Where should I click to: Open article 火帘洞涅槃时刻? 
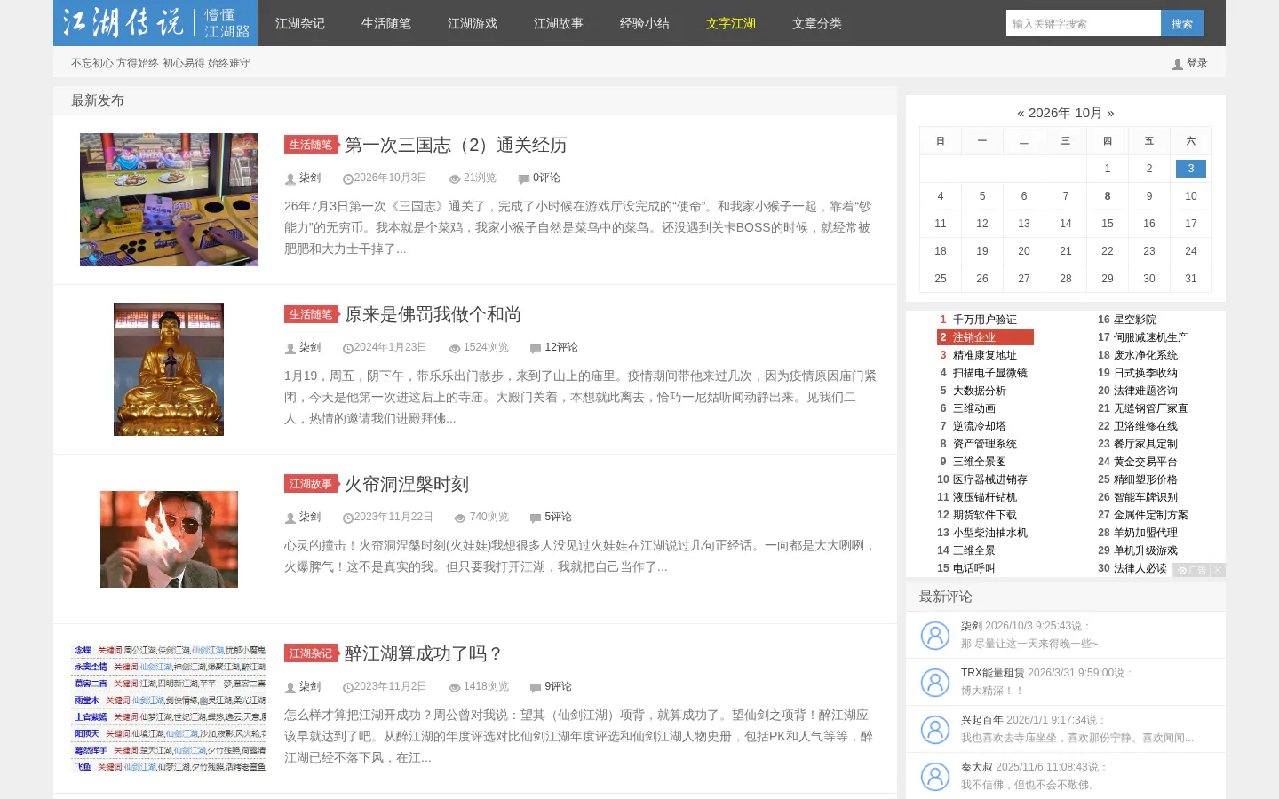click(407, 484)
